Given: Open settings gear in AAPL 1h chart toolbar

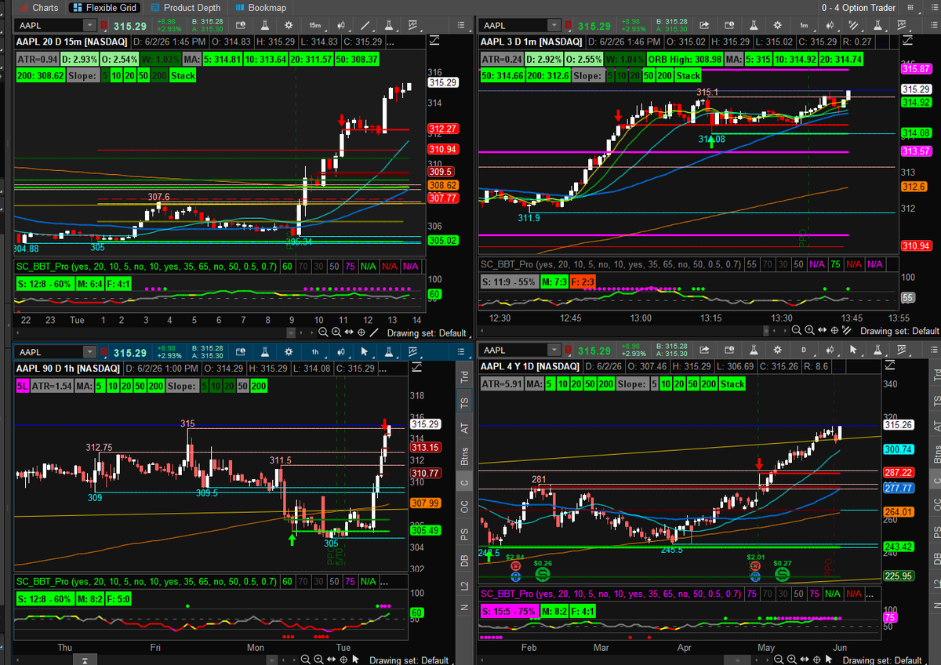Looking at the screenshot, I should point(289,351).
